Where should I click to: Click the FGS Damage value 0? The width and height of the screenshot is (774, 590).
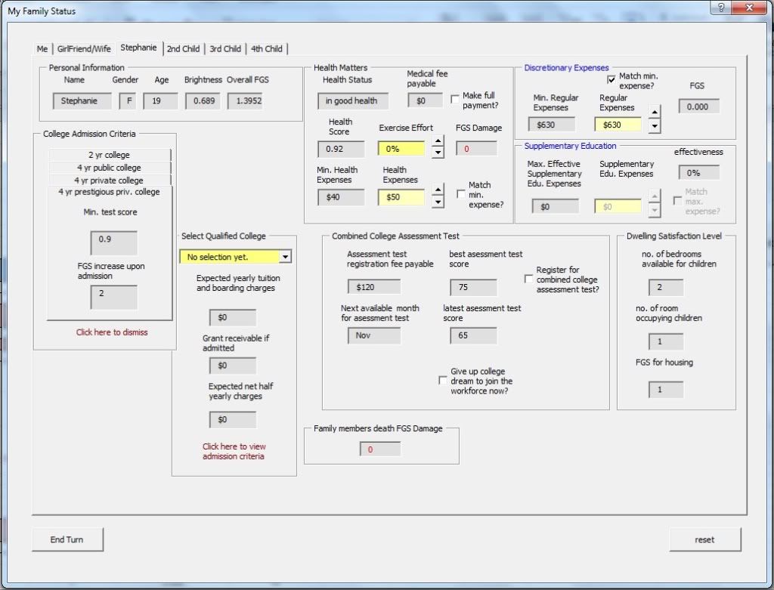[476, 149]
